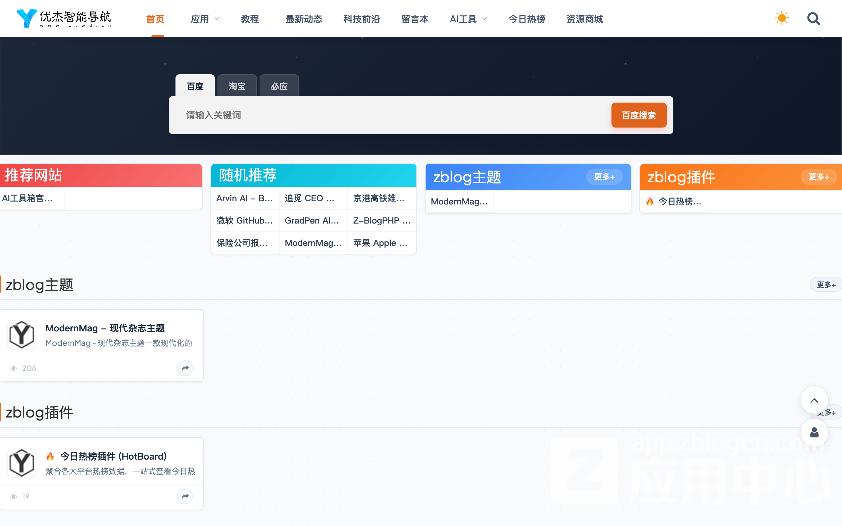Focus the 请输入关键词 search field
The height and width of the screenshot is (526, 842).
point(393,115)
